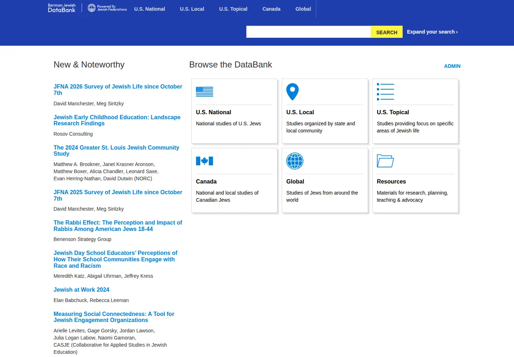Open the U.S. Topical menu item
Screen dimensions: 514x357
pos(233,9)
